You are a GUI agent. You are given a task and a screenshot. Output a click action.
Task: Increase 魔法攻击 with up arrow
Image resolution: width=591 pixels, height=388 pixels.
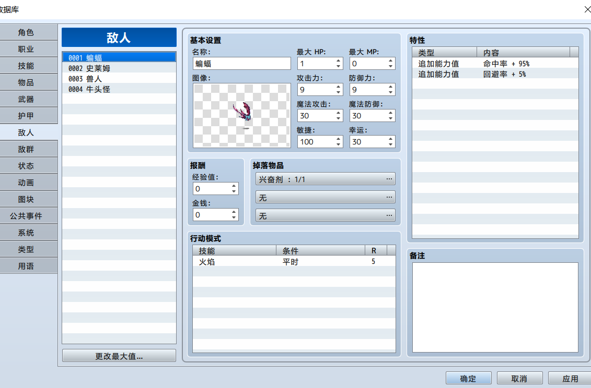click(x=339, y=113)
